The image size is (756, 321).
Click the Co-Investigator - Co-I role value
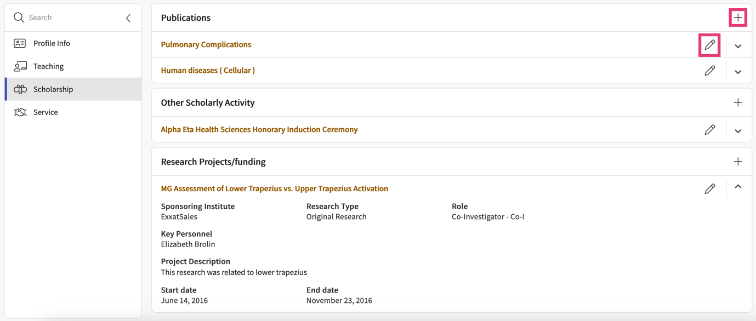488,216
